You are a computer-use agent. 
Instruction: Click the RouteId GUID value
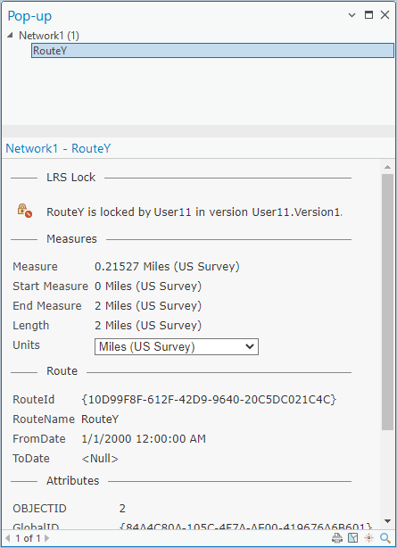[209, 400]
